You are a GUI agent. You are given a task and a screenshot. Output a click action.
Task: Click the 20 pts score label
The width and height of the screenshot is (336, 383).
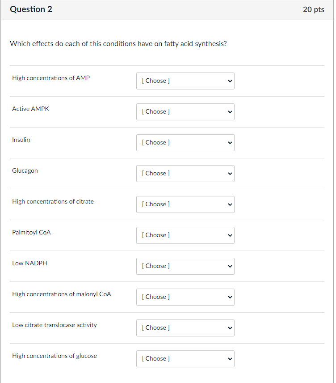coord(313,9)
